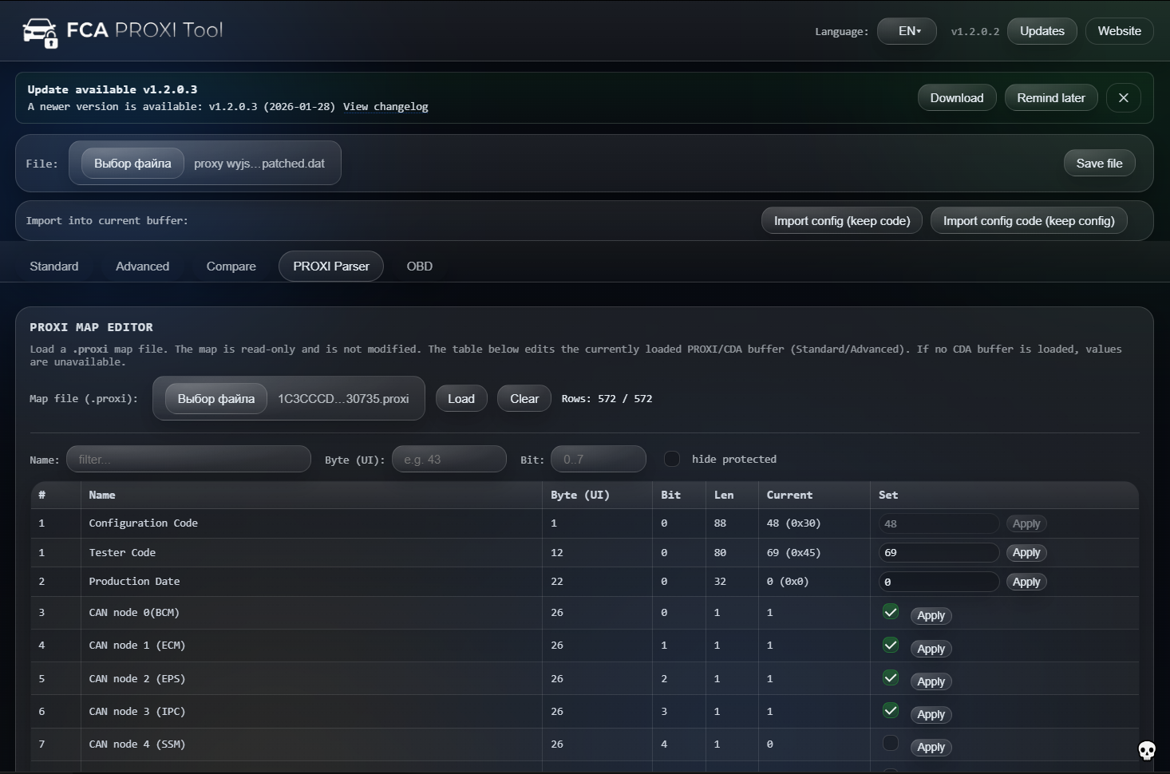Uncheck the CAN node 0(BCM) set checkbox
This screenshot has height=774, width=1170.
(x=890, y=612)
